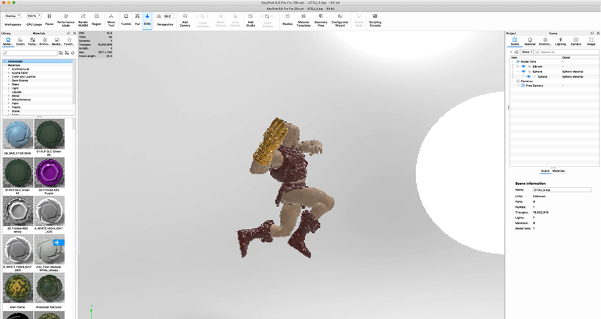Add a new camera
Screen dimensions: 601x319
coord(185,20)
